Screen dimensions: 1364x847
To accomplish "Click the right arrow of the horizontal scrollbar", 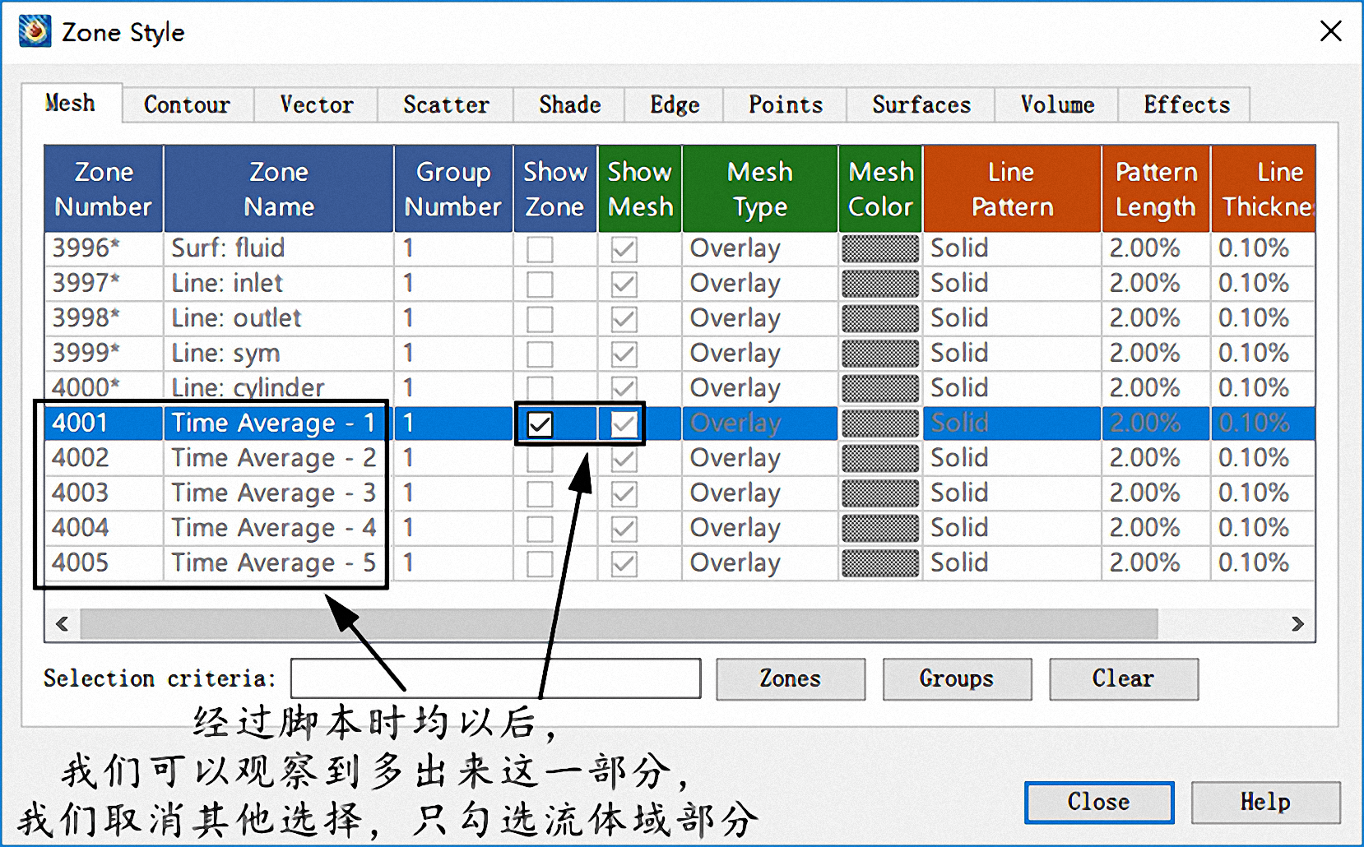I will pos(1298,624).
